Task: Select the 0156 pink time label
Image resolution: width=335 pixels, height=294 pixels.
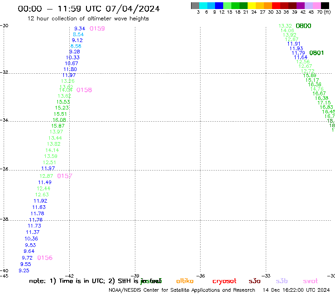Action: (45, 258)
